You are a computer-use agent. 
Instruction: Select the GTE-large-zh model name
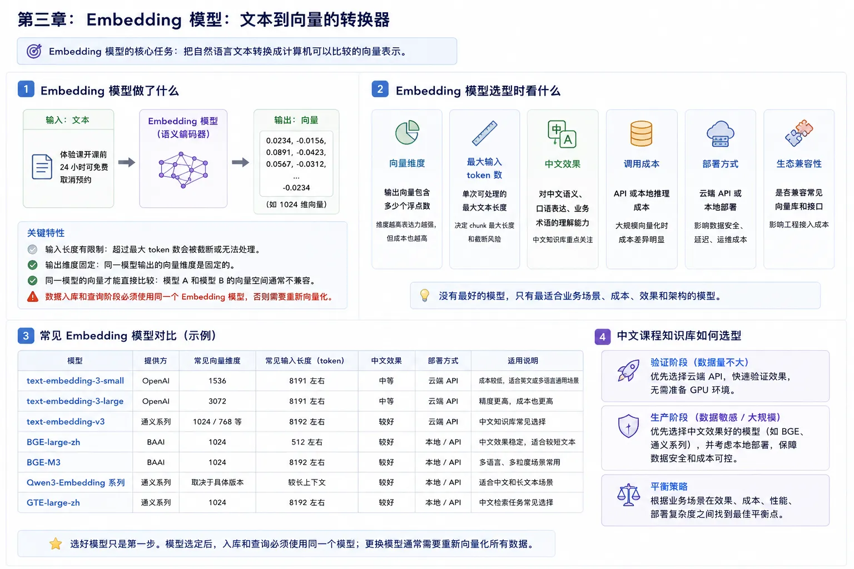53,503
